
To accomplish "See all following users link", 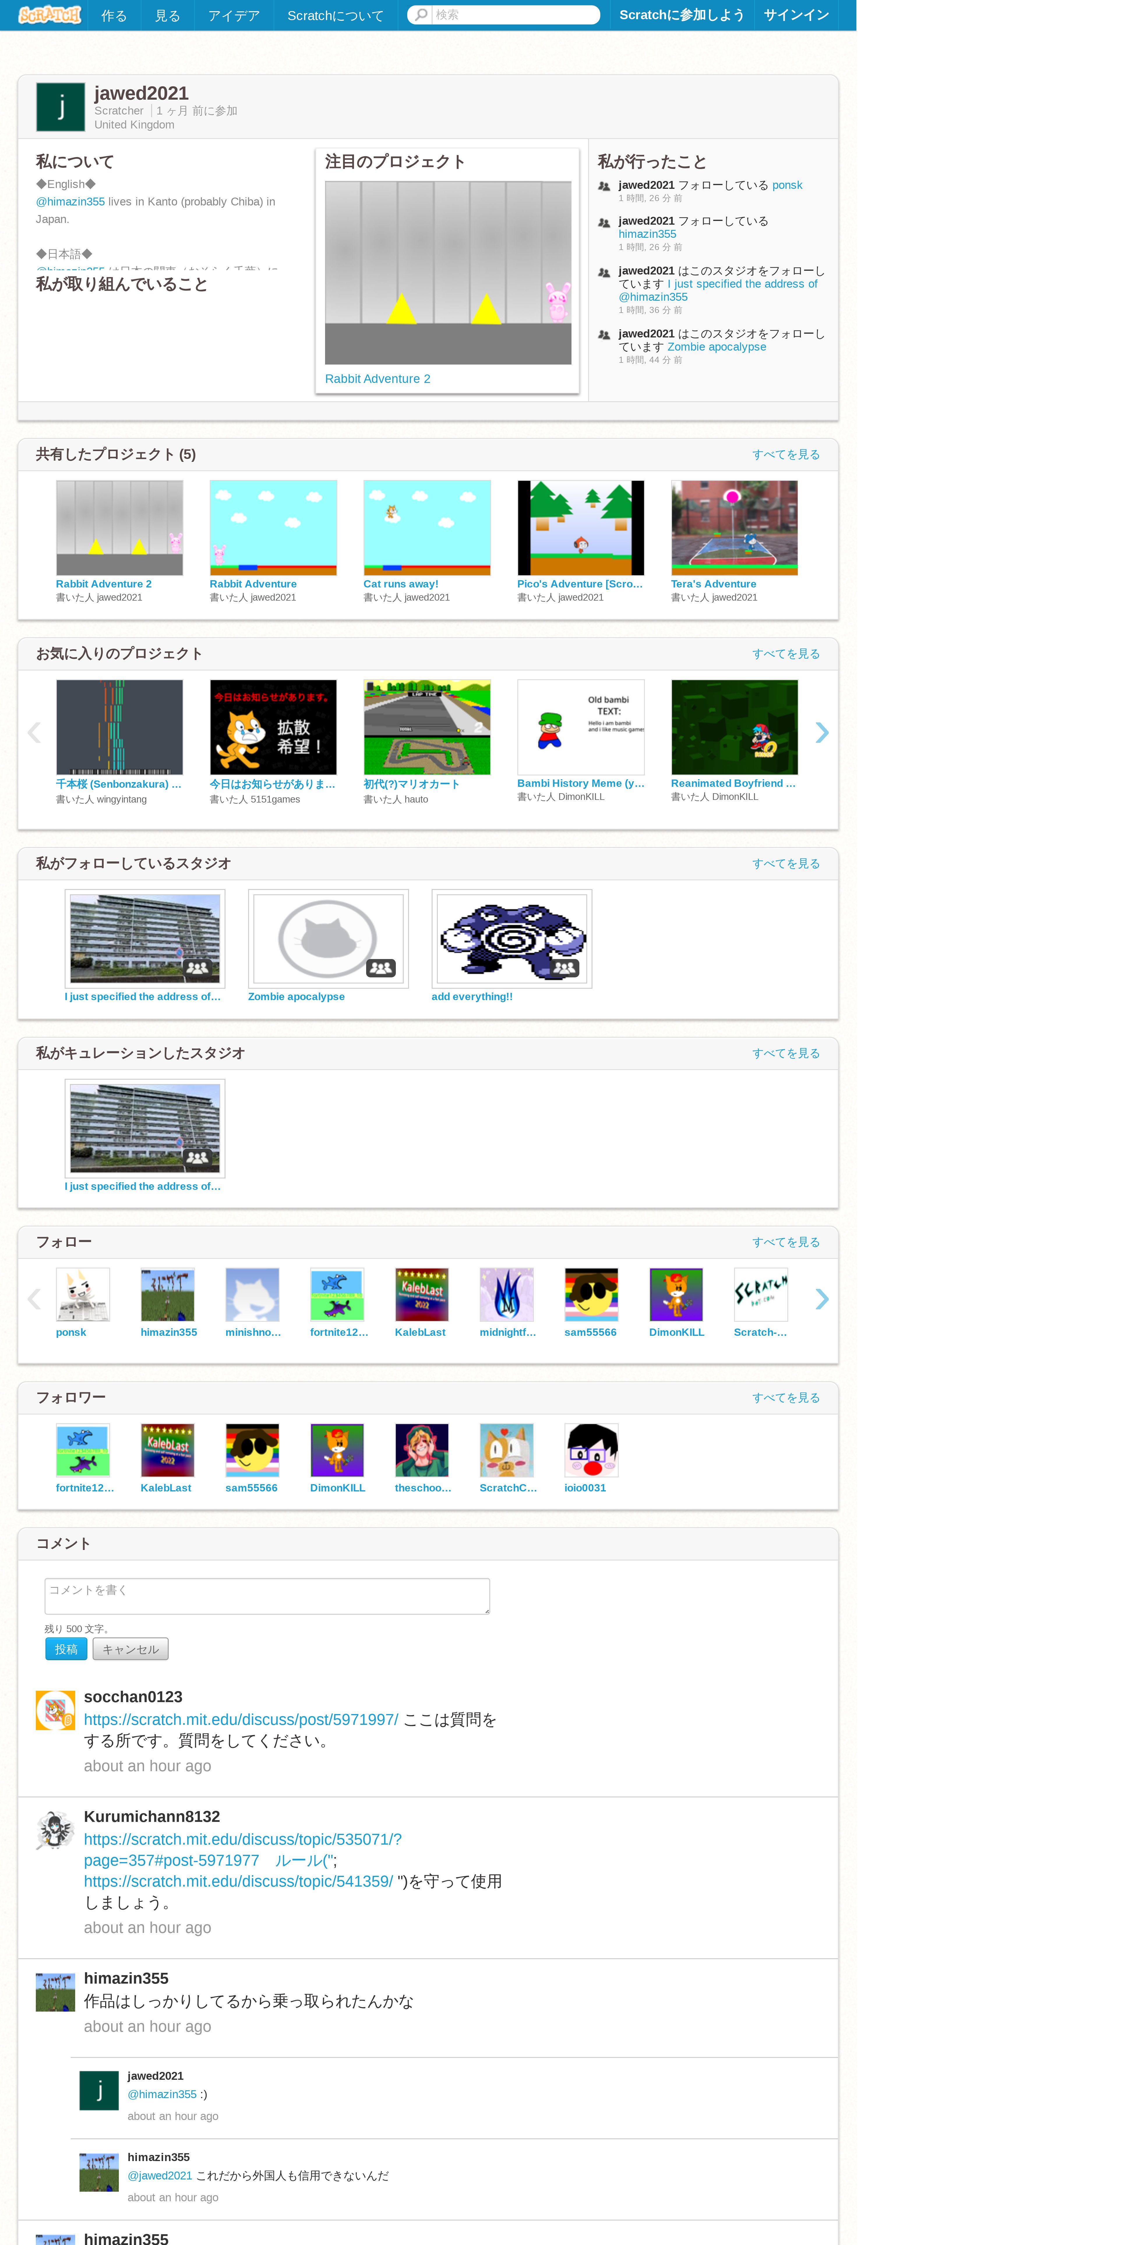I will [786, 1242].
